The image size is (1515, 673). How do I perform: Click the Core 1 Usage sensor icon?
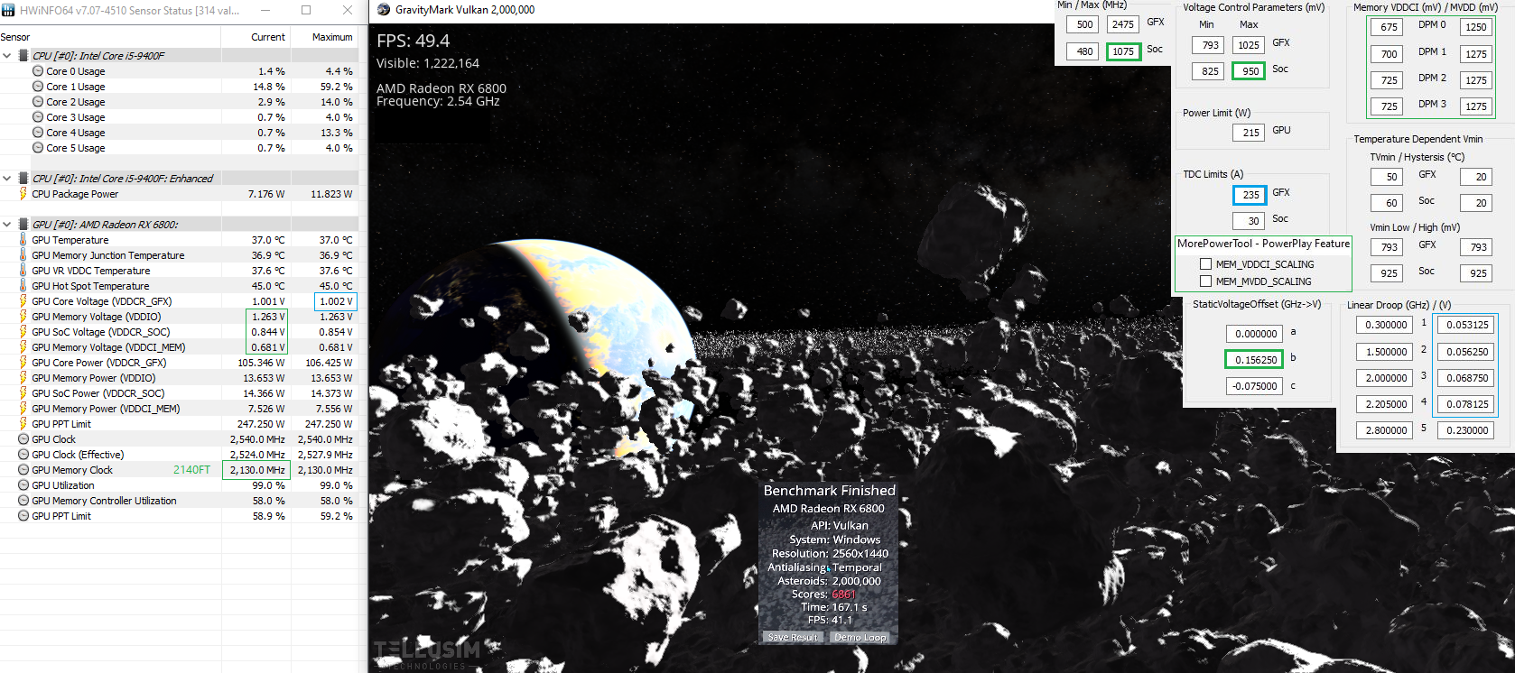click(38, 87)
